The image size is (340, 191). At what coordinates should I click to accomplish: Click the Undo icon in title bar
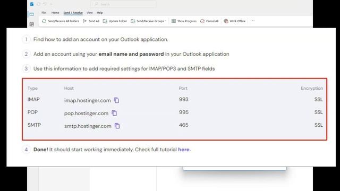tap(45, 4)
